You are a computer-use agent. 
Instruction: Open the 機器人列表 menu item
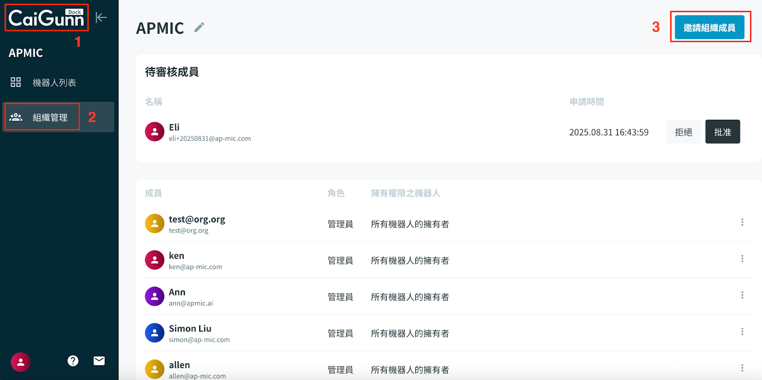54,83
